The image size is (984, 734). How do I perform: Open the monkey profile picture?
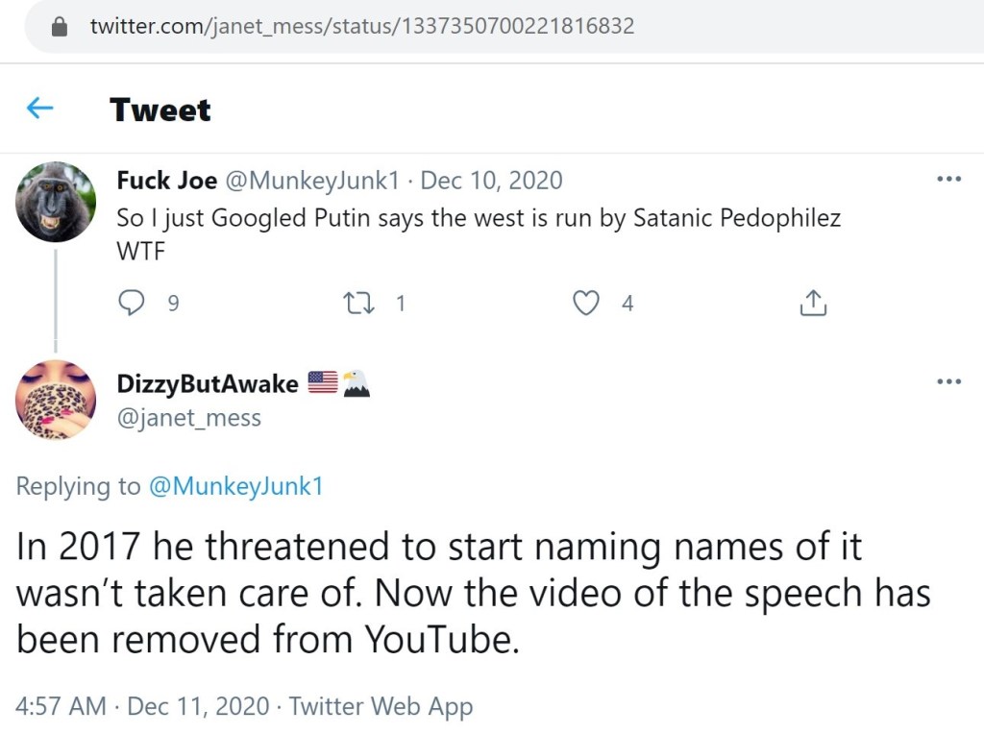56,202
